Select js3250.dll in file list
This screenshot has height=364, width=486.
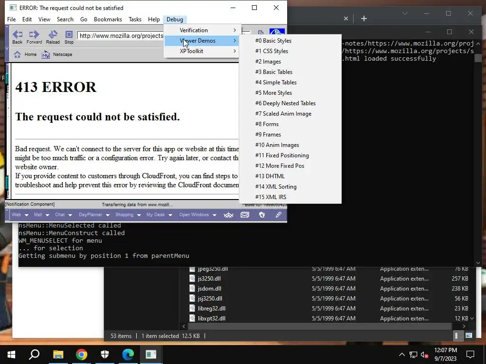click(209, 279)
